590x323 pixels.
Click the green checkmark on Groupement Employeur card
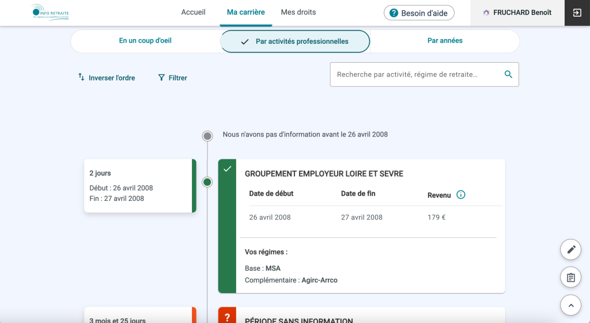227,169
